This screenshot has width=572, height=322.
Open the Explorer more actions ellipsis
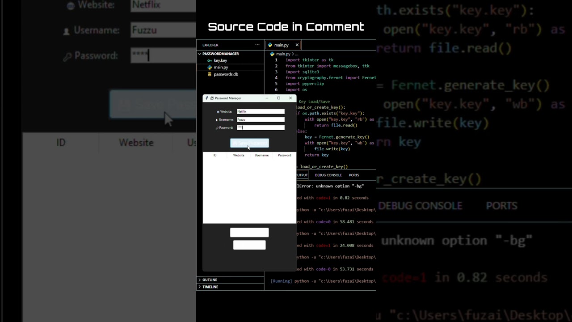pos(257,45)
